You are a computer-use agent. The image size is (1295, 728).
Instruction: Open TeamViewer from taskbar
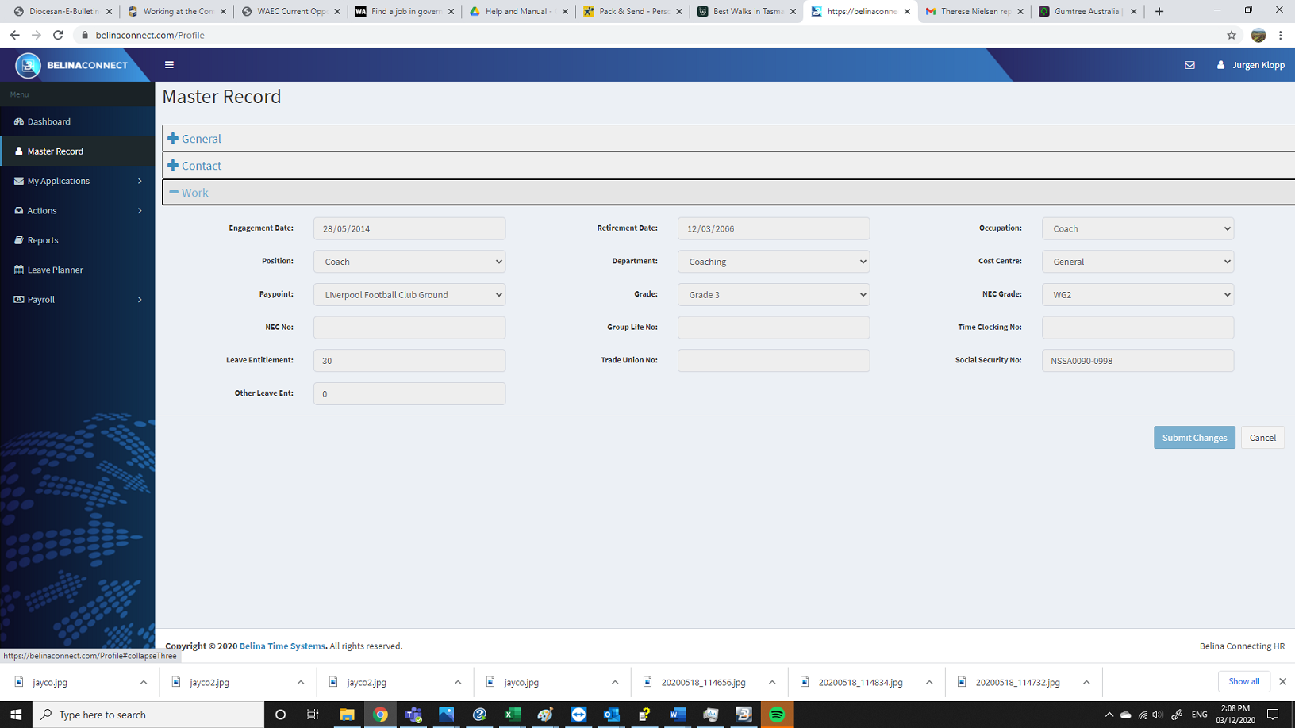[x=578, y=715]
